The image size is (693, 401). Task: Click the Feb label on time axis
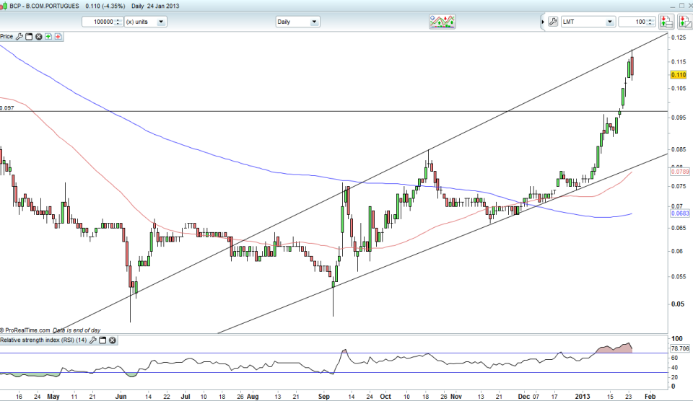point(650,396)
